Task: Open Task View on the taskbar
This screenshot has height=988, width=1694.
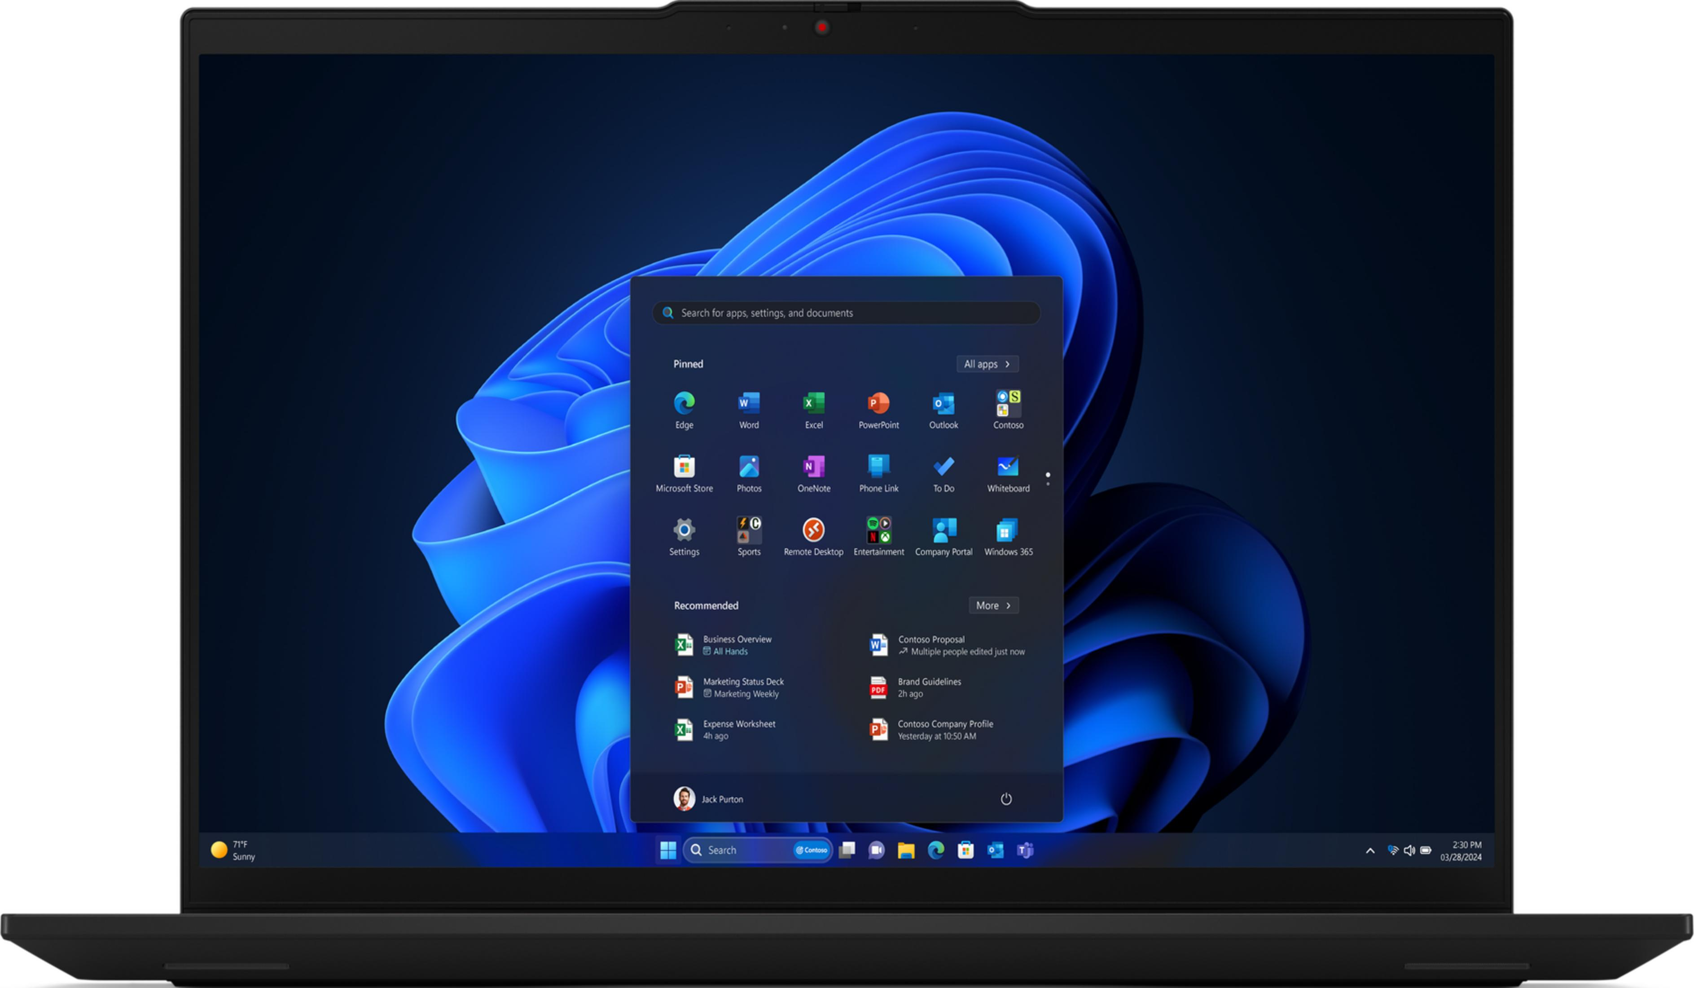Action: pos(847,850)
